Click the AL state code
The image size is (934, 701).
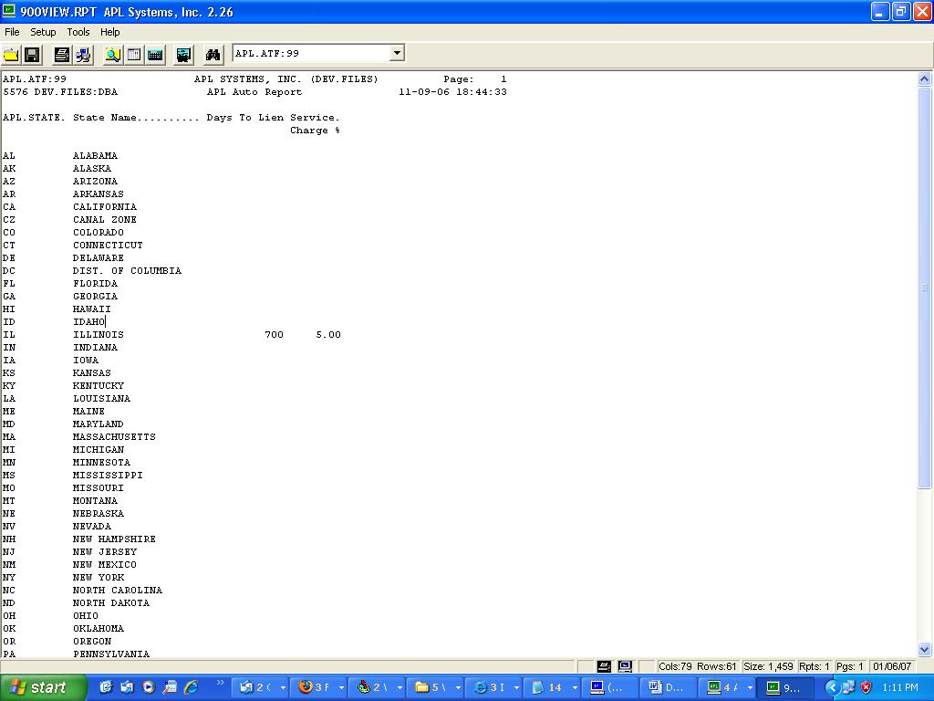pyautogui.click(x=9, y=155)
